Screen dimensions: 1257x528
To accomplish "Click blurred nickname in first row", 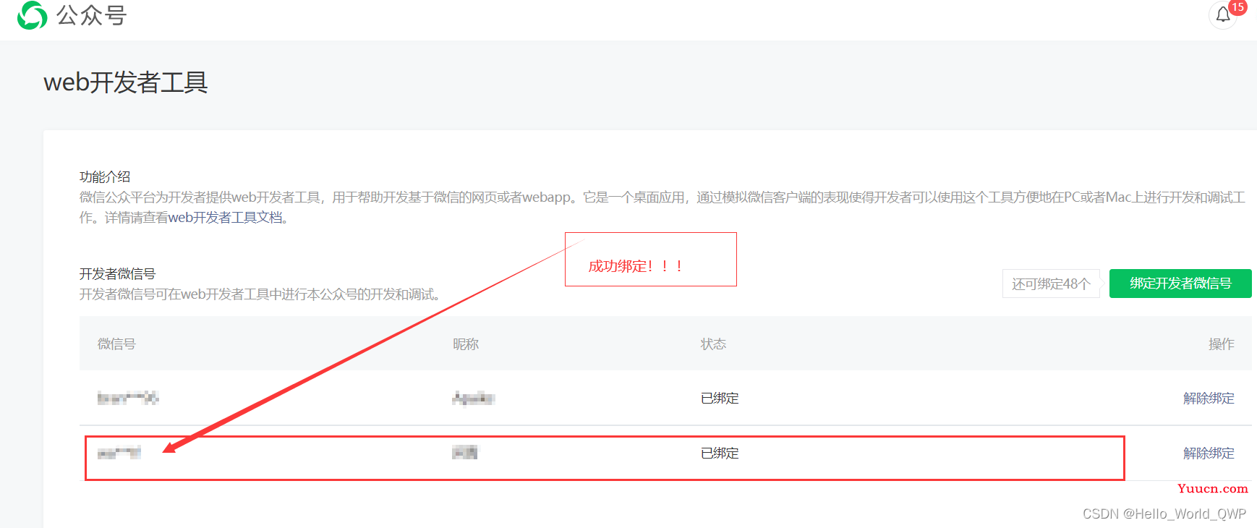I will click(473, 398).
